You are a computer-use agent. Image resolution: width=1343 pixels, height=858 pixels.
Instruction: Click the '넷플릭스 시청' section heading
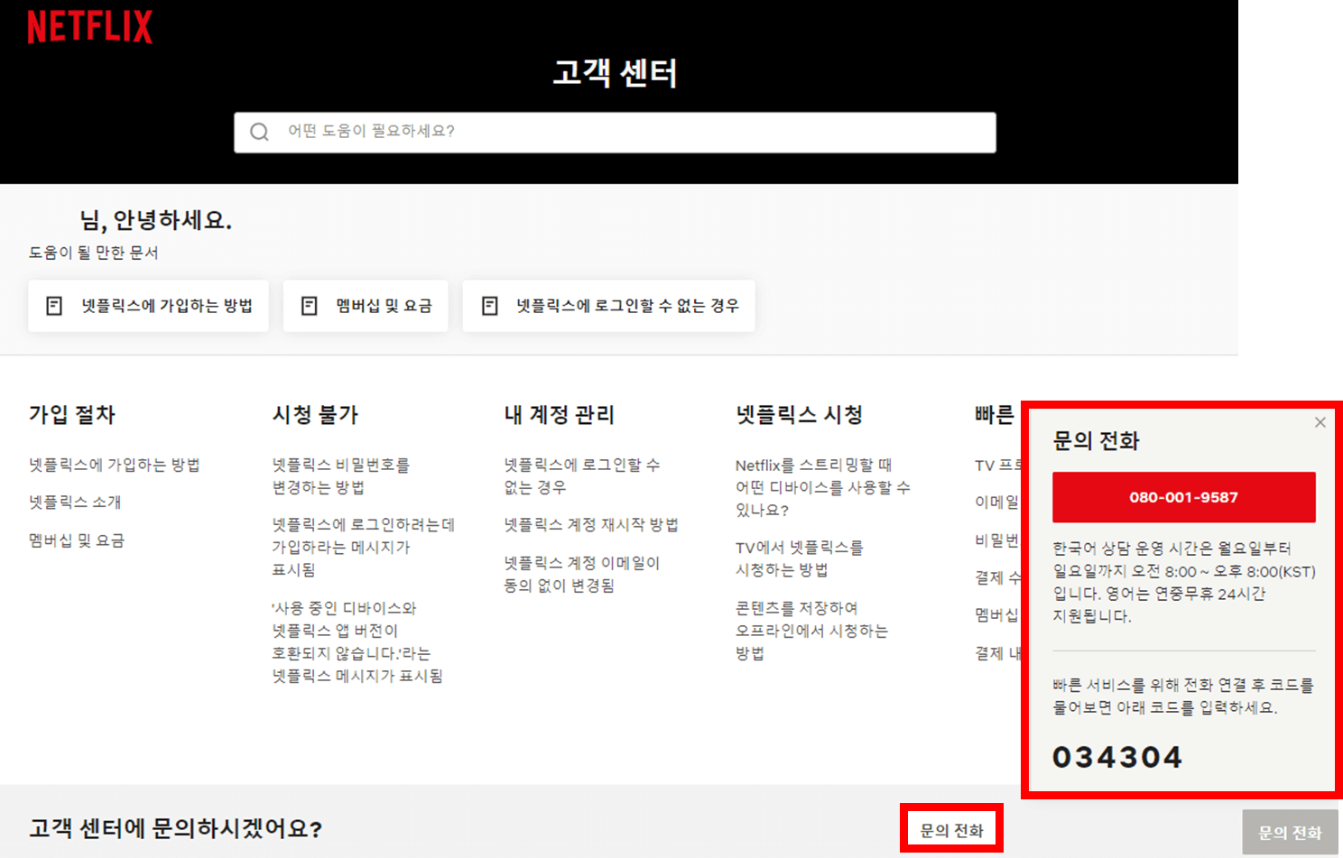pyautogui.click(x=800, y=415)
